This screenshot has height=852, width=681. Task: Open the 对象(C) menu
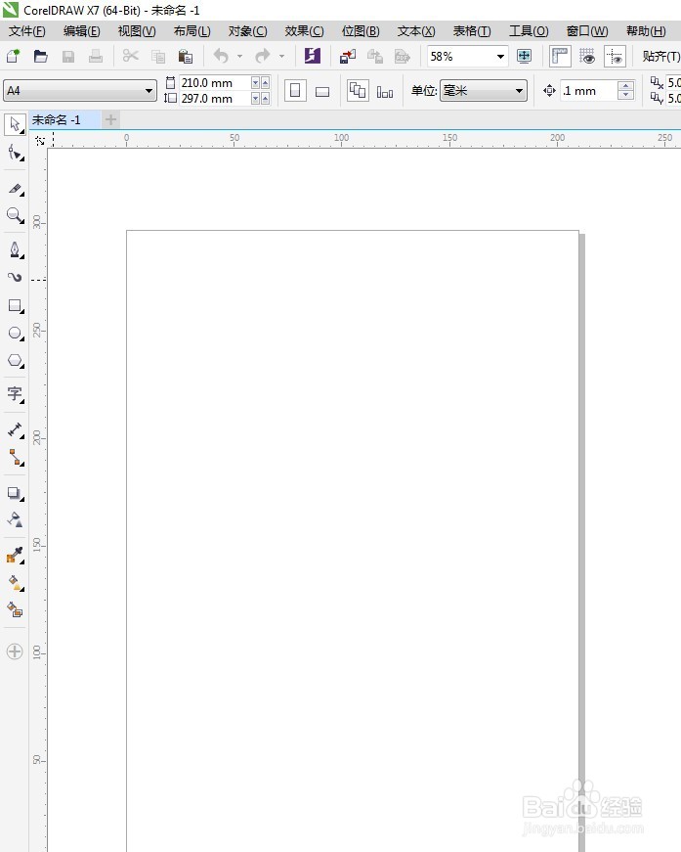(247, 31)
